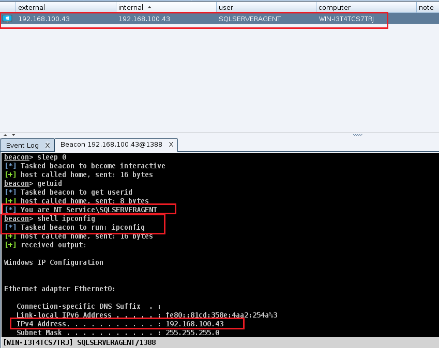Image resolution: width=439 pixels, height=348 pixels.
Task: Click the split pane divider grip dots
Action: (357, 135)
